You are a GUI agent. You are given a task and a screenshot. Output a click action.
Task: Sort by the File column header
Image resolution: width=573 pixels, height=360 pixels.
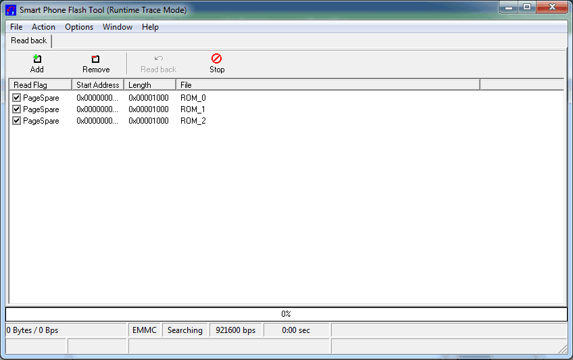click(x=328, y=84)
